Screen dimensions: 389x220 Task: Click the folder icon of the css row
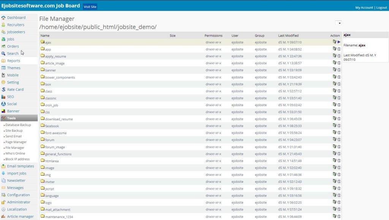coord(43,112)
